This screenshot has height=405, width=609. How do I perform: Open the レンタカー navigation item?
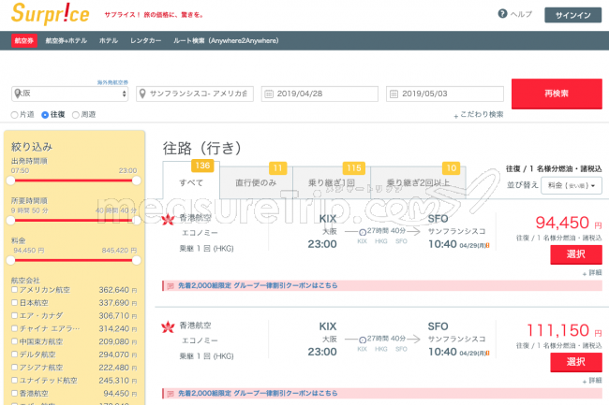pos(145,41)
